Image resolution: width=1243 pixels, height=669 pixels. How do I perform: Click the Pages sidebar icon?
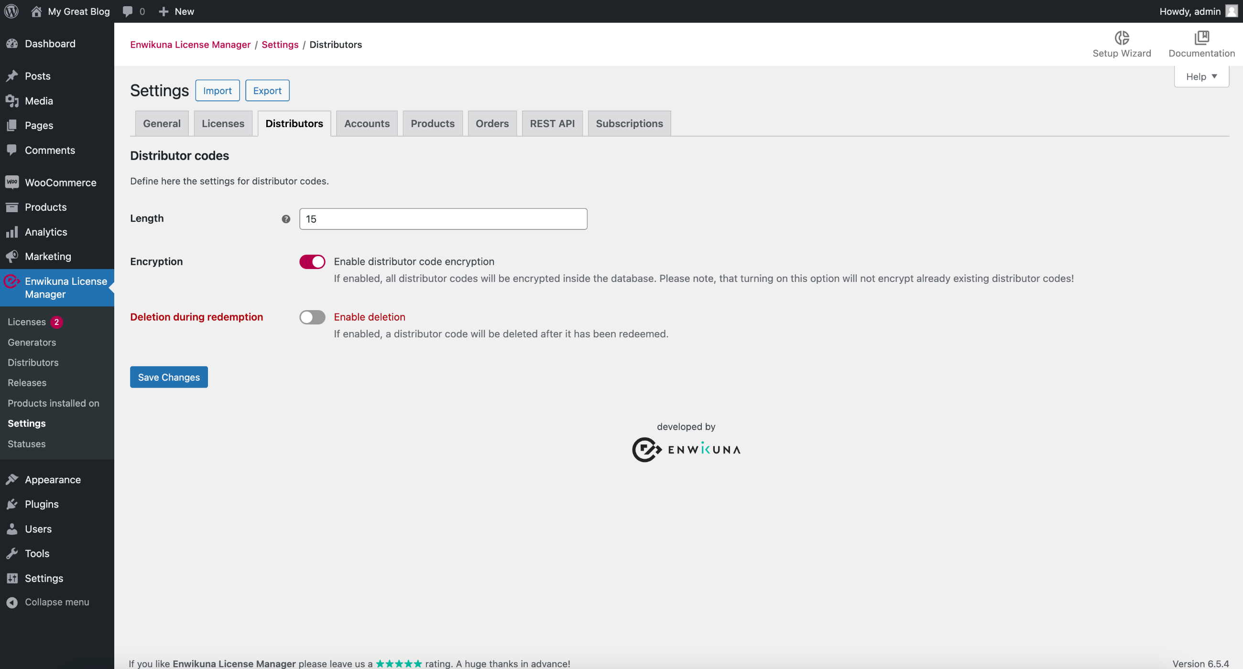(12, 125)
